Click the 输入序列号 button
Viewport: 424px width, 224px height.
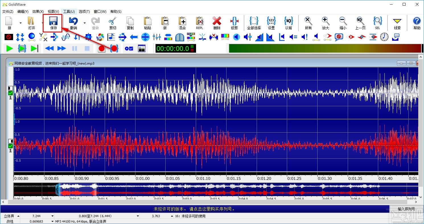406,209
